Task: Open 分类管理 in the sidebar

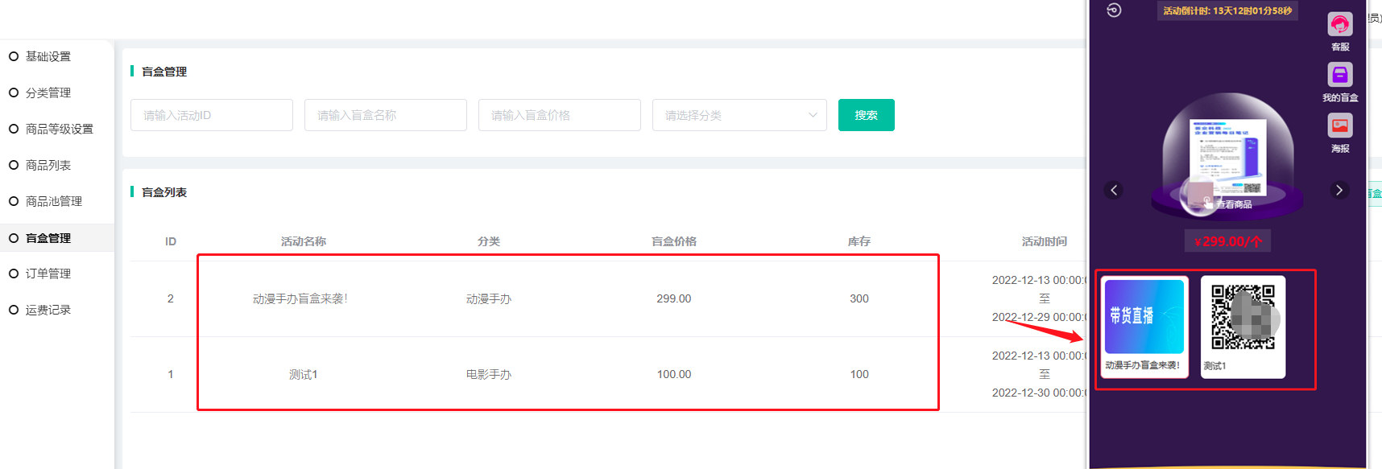Action: pyautogui.click(x=48, y=93)
